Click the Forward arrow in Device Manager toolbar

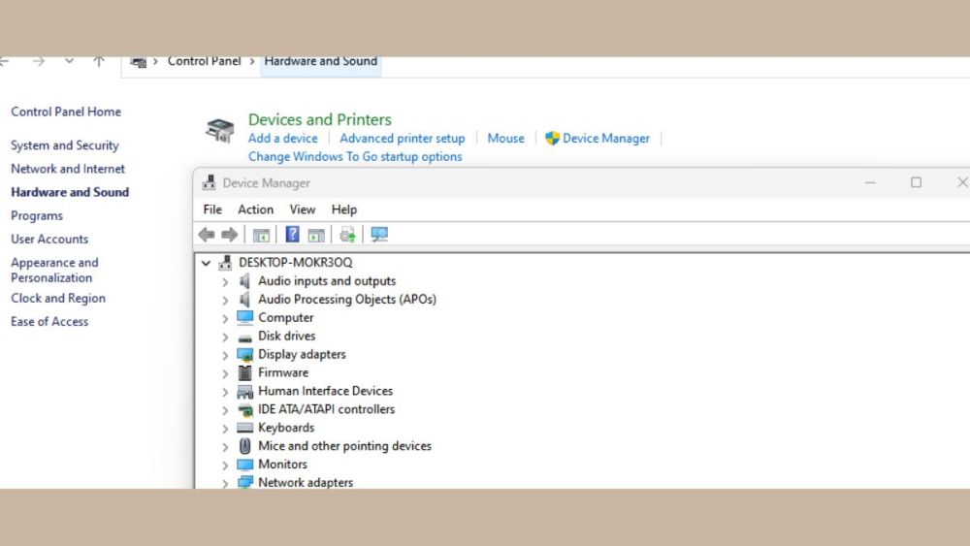click(230, 235)
